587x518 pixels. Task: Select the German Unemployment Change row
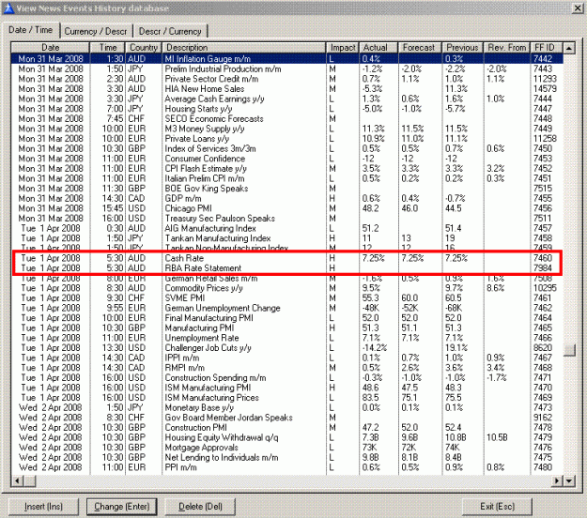point(286,308)
